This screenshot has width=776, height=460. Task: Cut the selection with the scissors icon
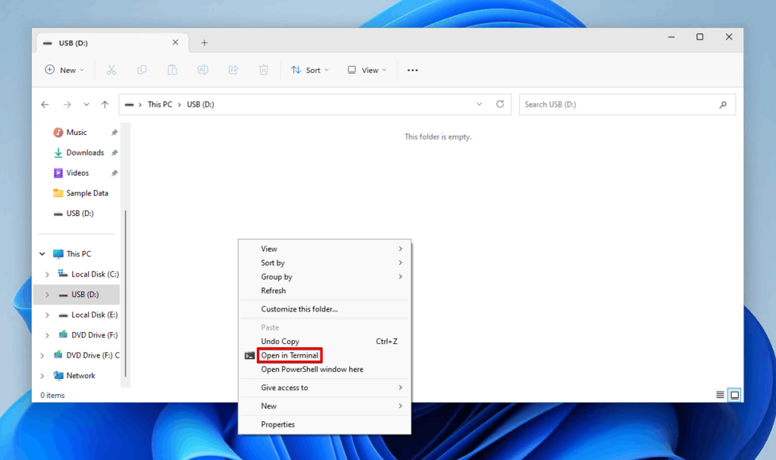point(111,70)
